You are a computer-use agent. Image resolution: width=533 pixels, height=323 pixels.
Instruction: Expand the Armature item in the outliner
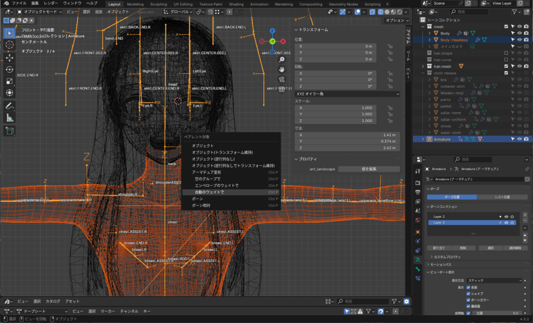[423, 139]
